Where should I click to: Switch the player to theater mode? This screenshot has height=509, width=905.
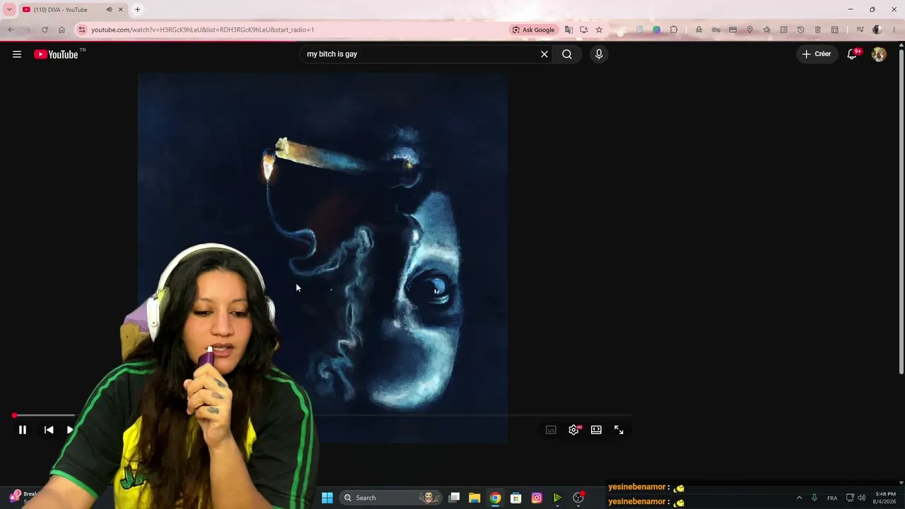click(x=596, y=430)
